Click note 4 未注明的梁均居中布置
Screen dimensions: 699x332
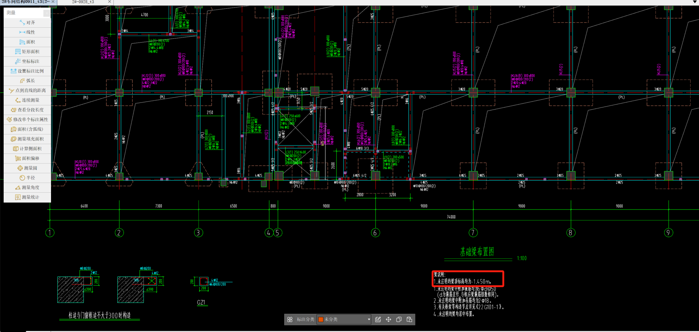coord(454,314)
